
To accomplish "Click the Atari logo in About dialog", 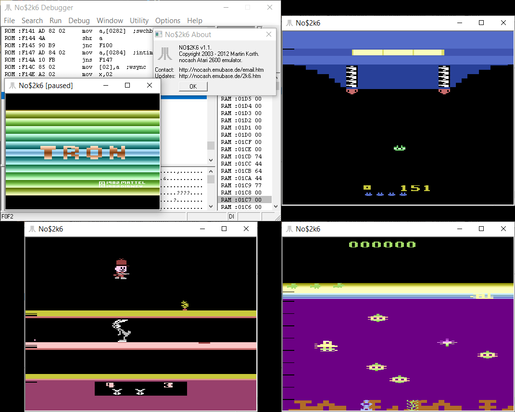I will coord(164,53).
